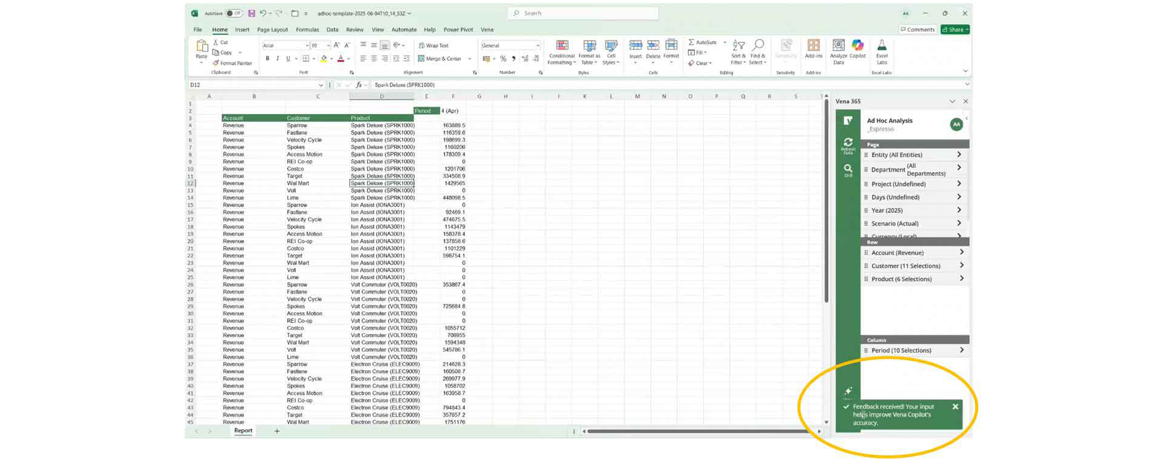Add a new sheet with plus button
Screen dimensions: 1166x467
coord(277,431)
